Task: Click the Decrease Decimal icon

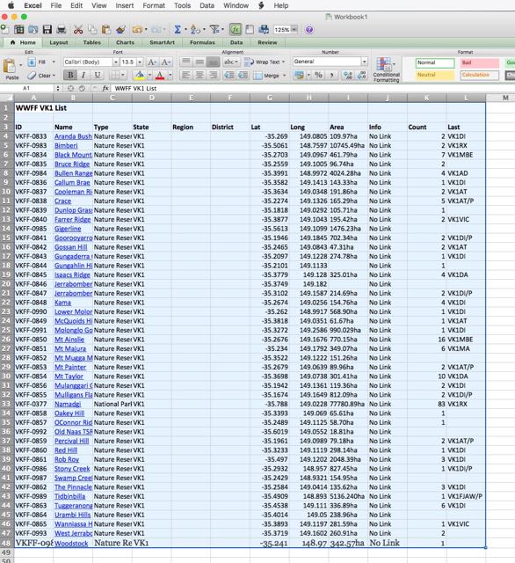Action: coord(361,75)
